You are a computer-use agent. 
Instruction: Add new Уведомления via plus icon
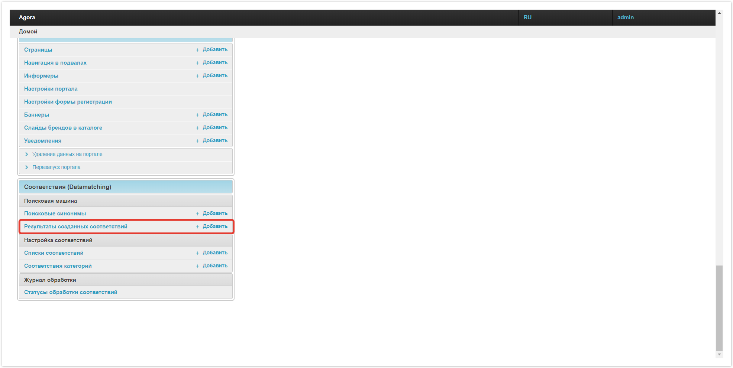197,141
